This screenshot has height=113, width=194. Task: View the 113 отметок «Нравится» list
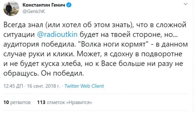65,102
